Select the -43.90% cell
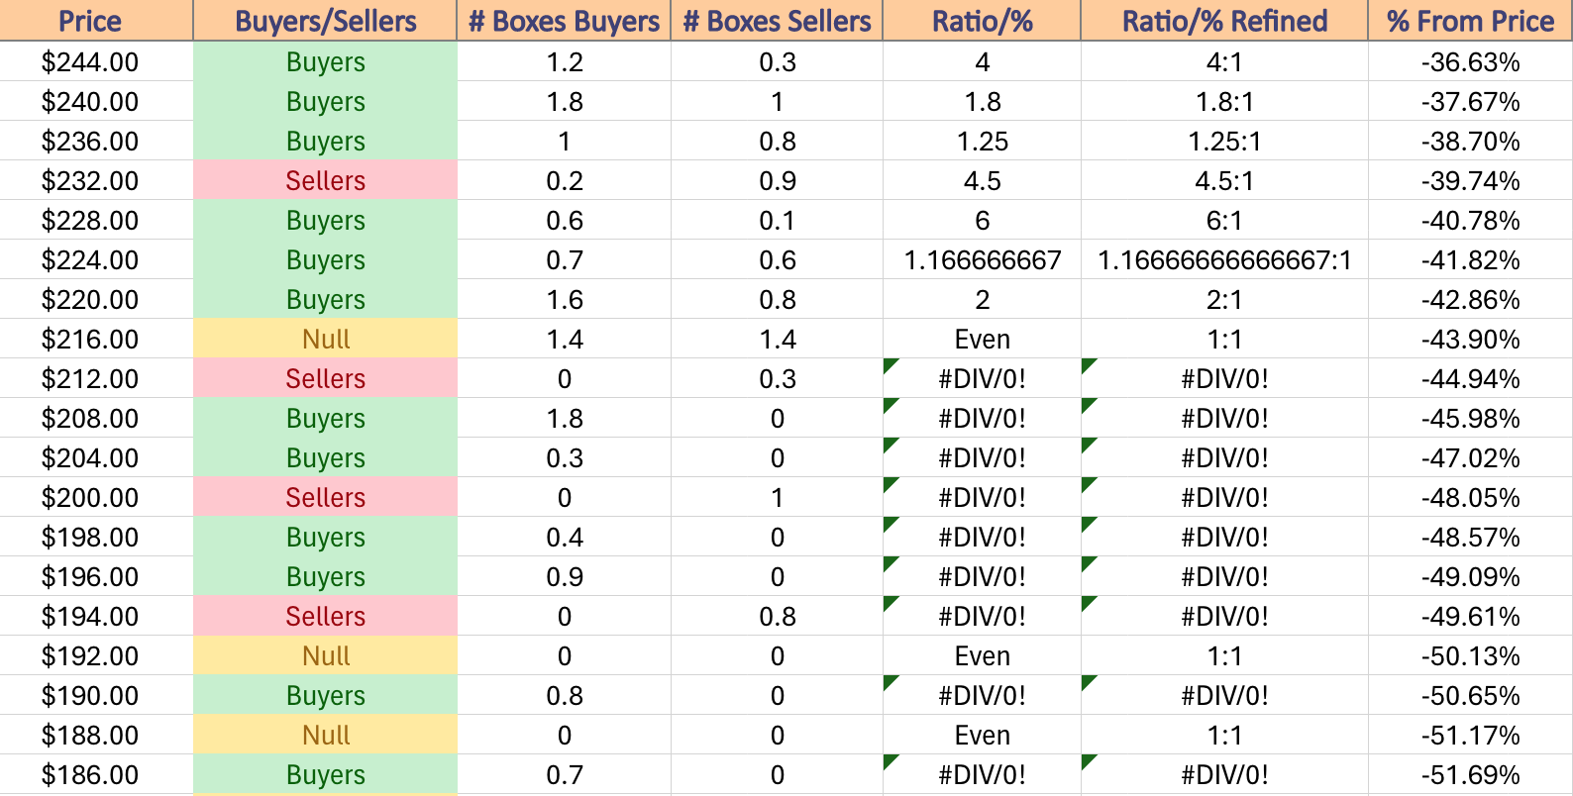Screen dimensions: 1573x796 click(1471, 339)
